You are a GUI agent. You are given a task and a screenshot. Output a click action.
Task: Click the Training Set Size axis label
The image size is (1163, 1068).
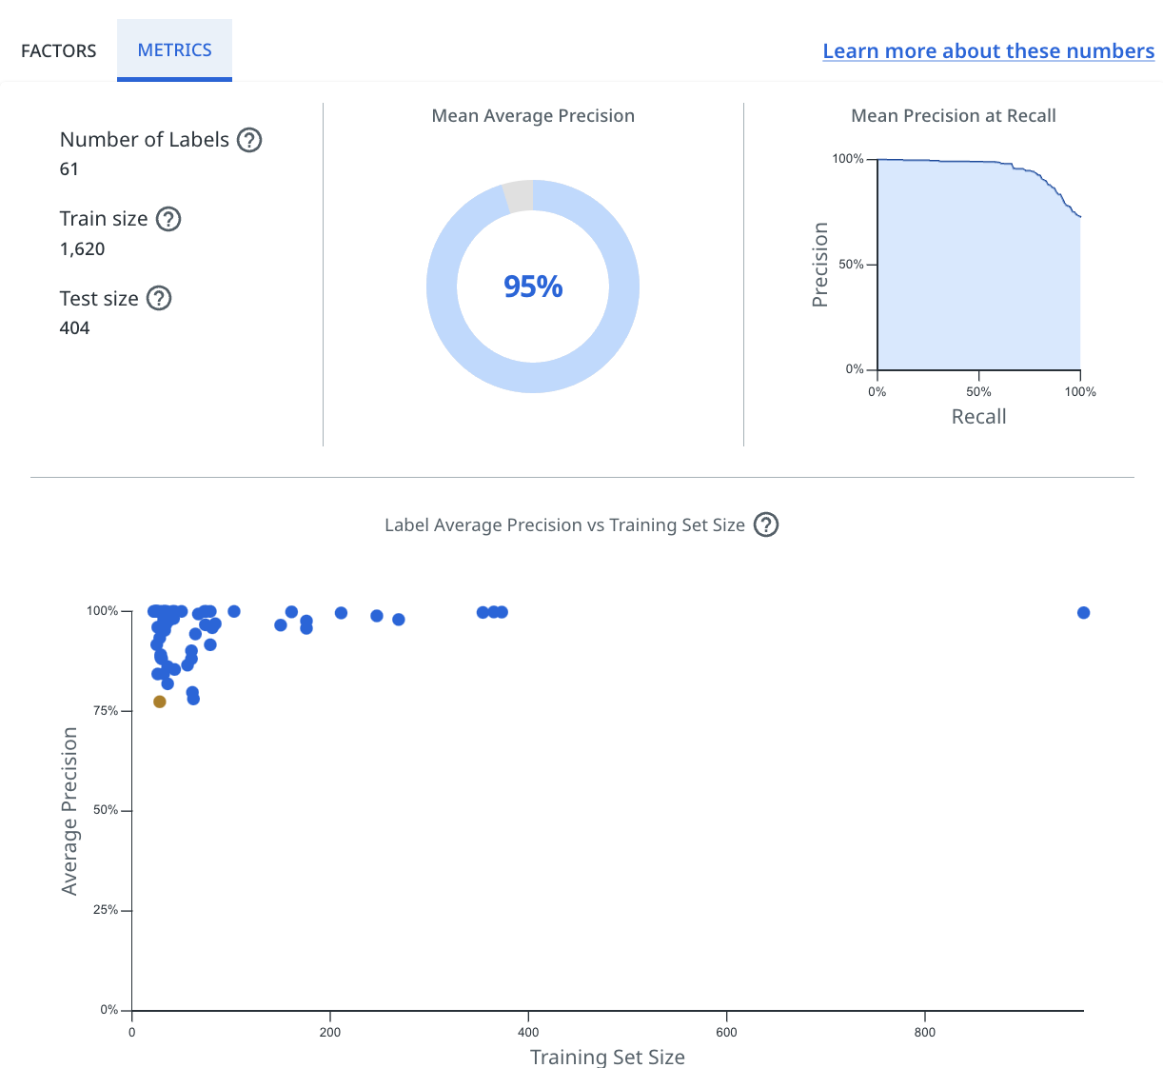607,1057
